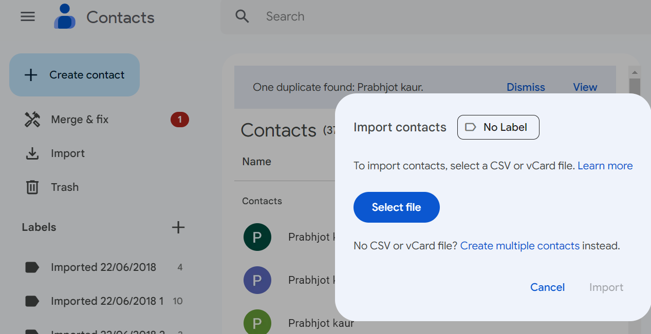Click inside the Search input field
The image size is (651, 334).
coord(411,16)
